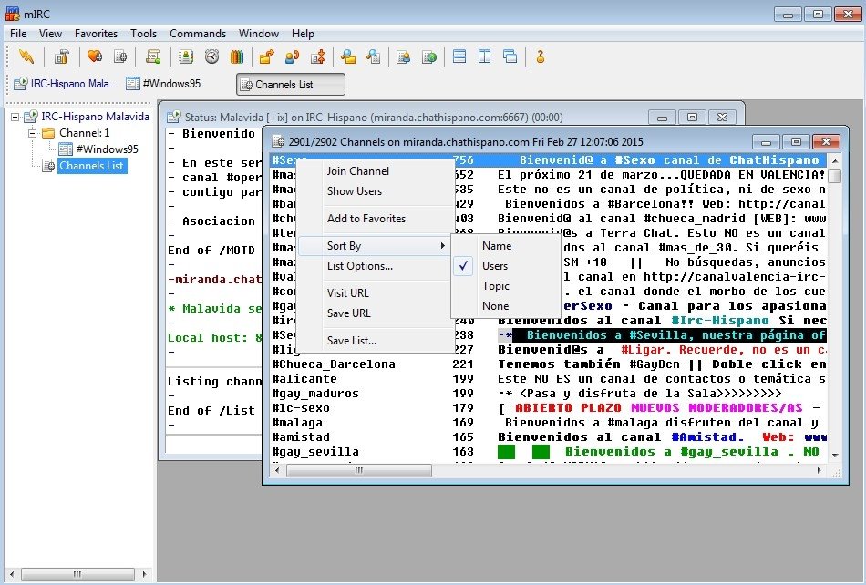Open the Tools menu

[144, 34]
